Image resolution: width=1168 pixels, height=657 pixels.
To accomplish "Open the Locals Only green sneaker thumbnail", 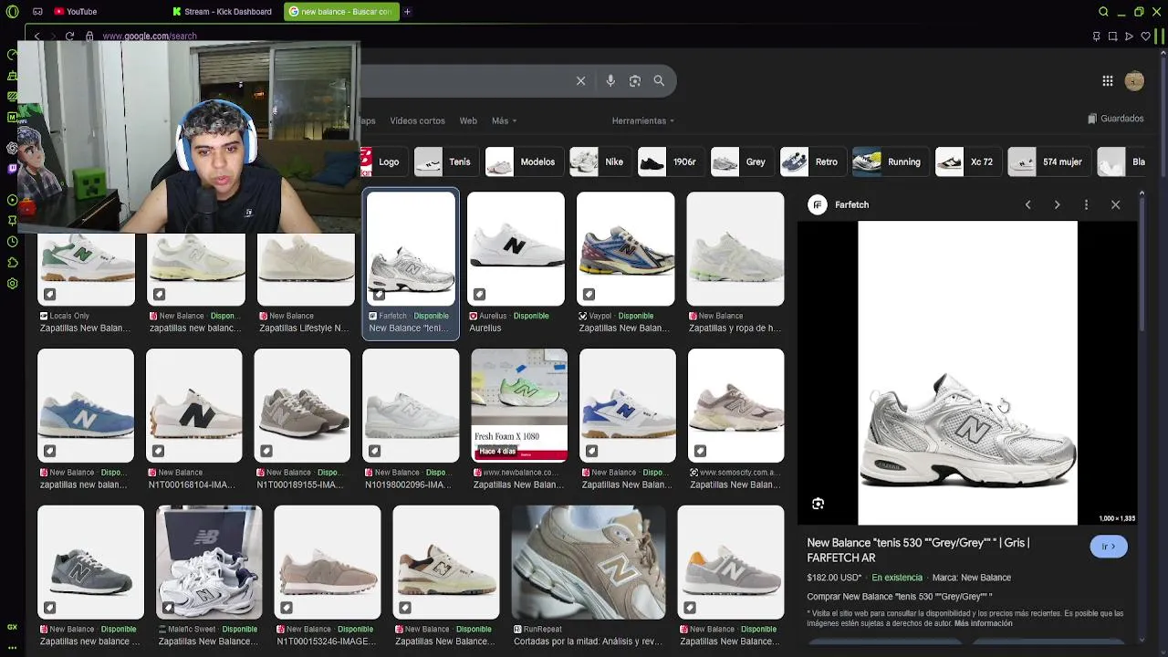I will pyautogui.click(x=86, y=268).
